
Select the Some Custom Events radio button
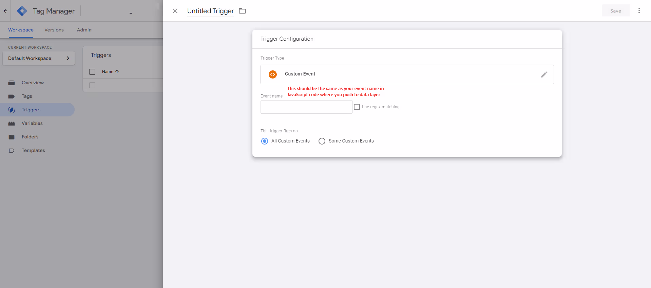[x=322, y=141]
